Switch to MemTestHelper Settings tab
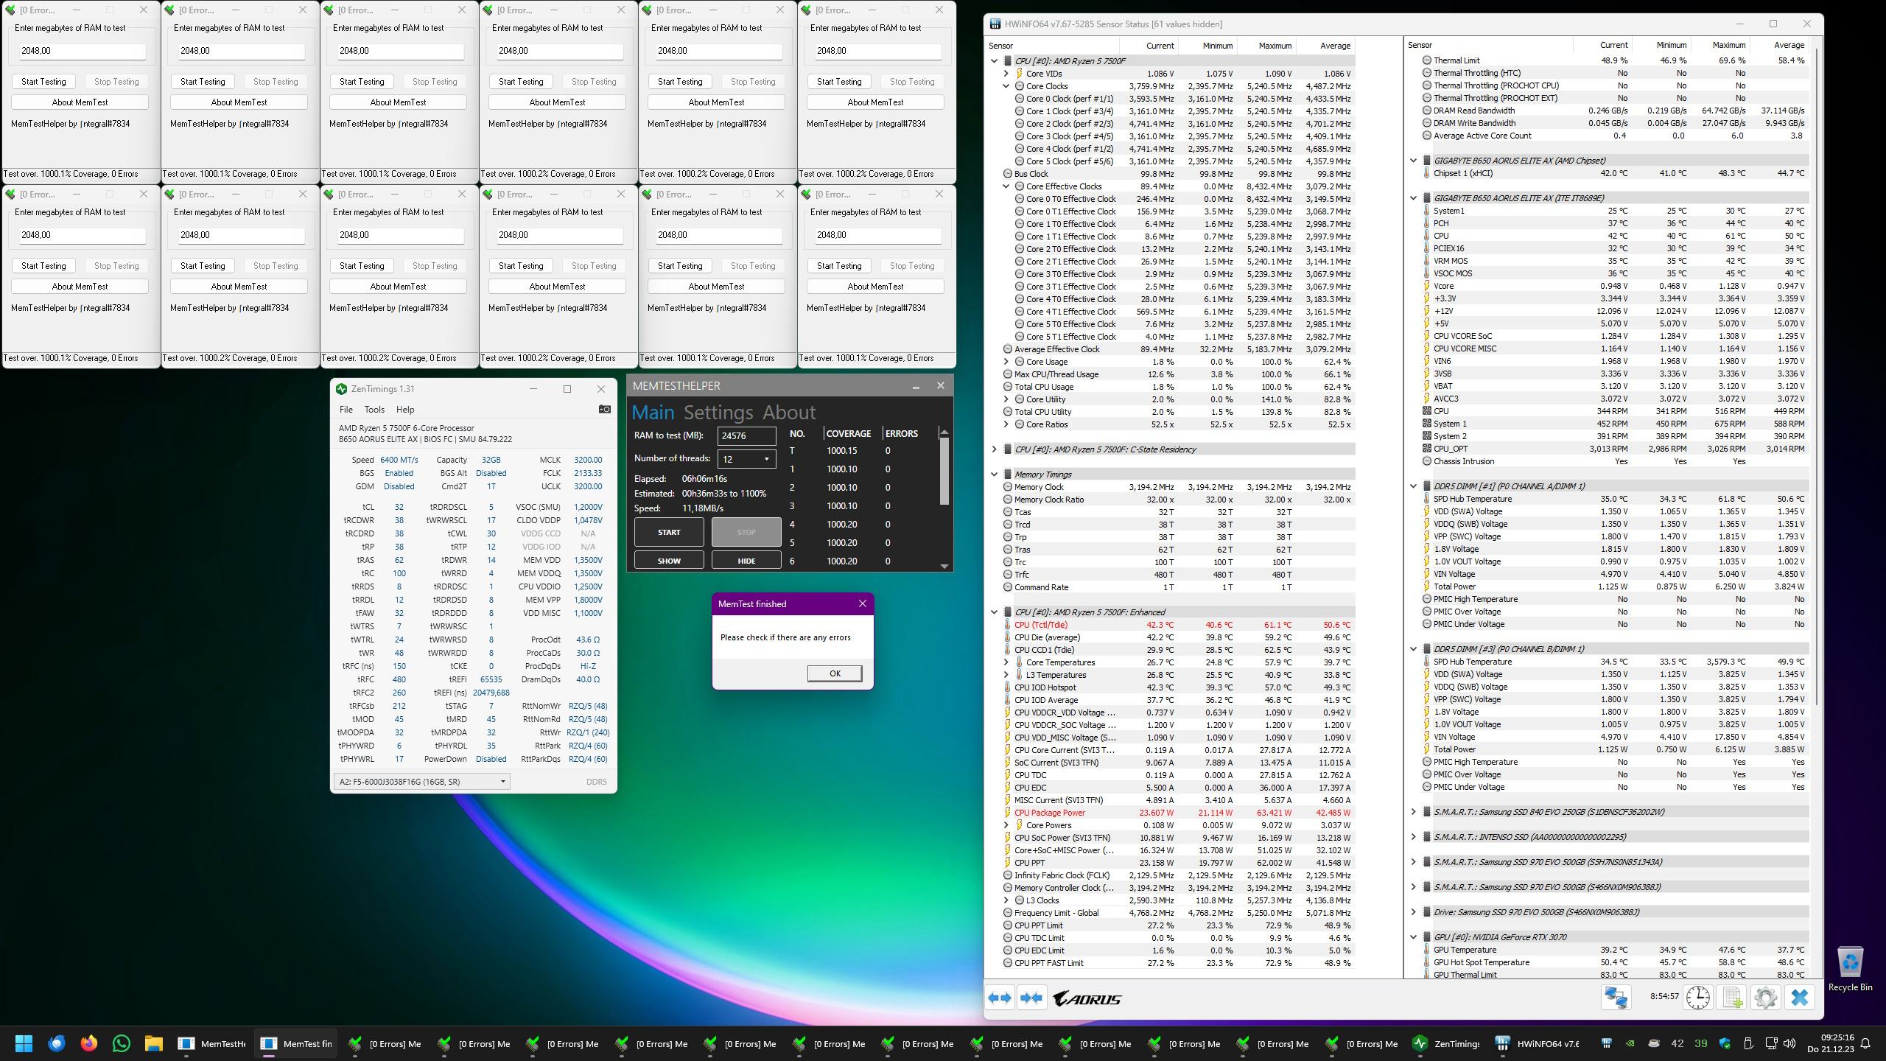Viewport: 1886px width, 1061px height. [x=718, y=413]
